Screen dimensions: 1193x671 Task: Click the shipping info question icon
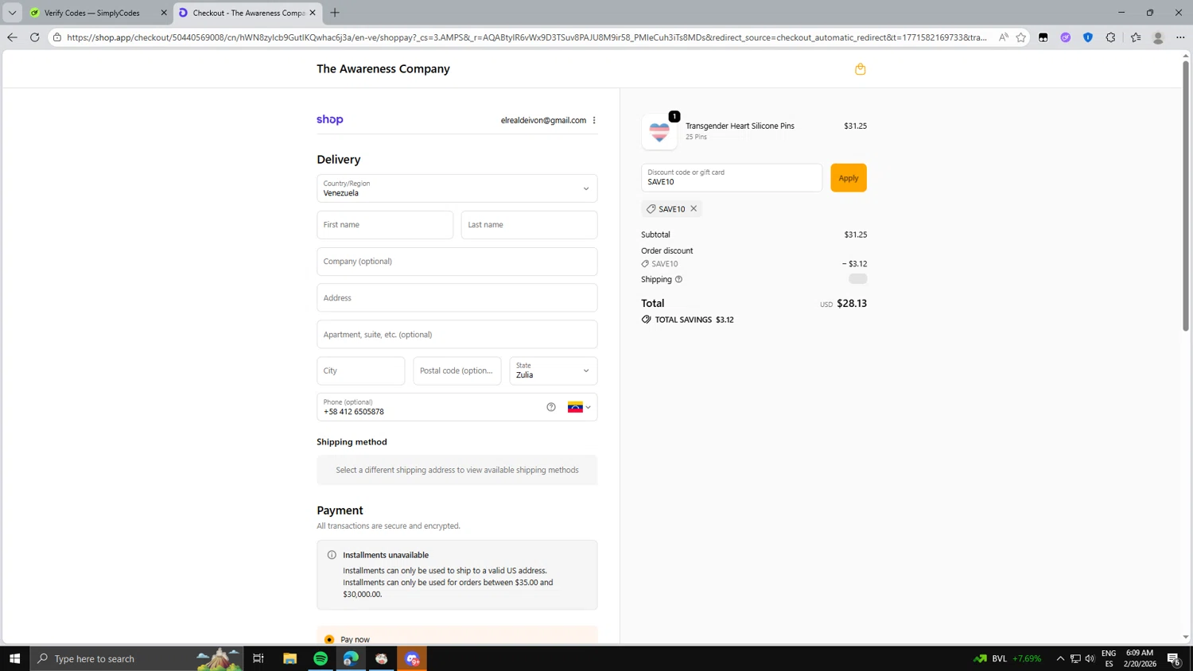[678, 279]
